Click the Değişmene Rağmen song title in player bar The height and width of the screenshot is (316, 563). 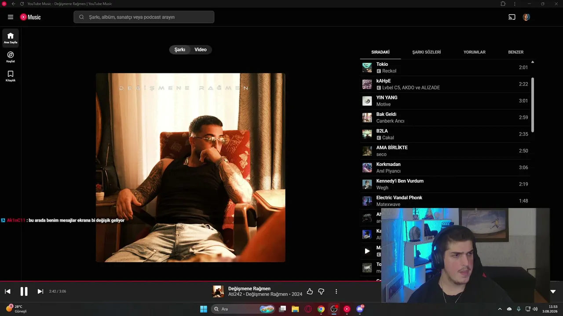point(249,289)
